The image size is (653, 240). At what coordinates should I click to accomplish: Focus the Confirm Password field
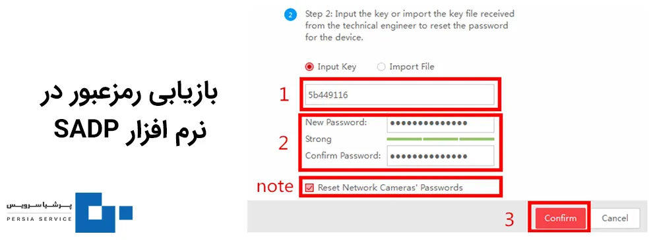click(440, 156)
